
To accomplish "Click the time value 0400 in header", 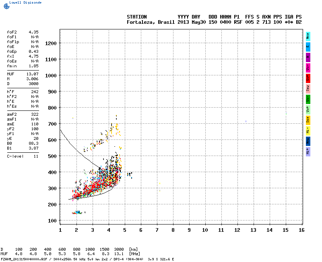I will [225, 22].
